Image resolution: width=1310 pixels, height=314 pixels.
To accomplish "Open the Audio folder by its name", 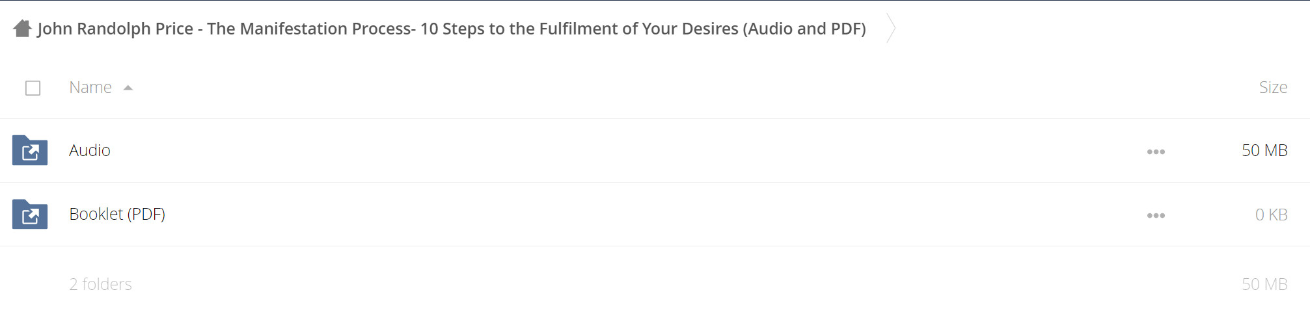I will click(x=90, y=150).
